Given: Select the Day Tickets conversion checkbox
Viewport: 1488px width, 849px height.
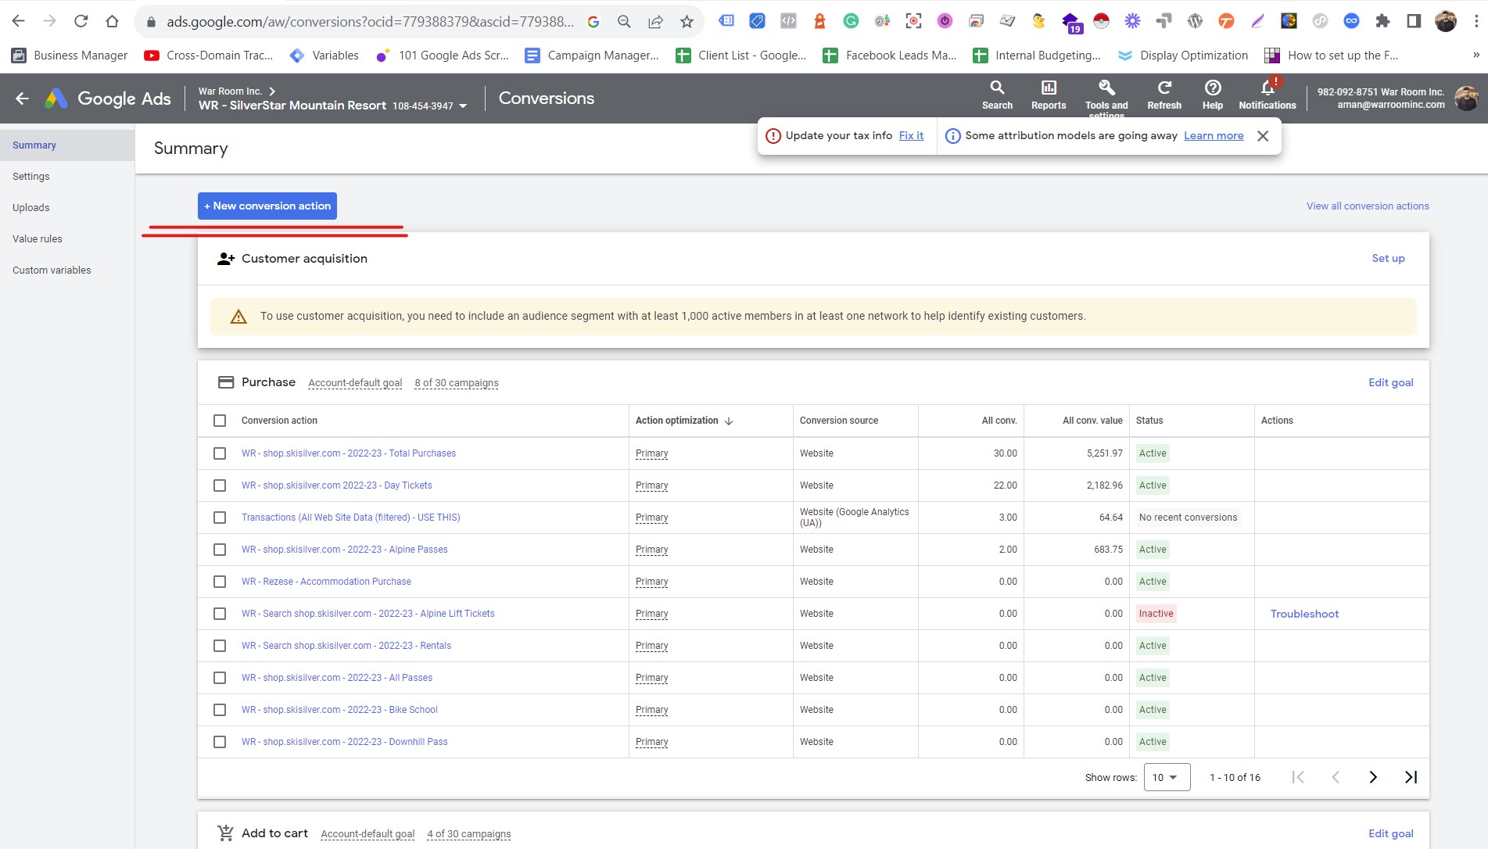Looking at the screenshot, I should (220, 485).
